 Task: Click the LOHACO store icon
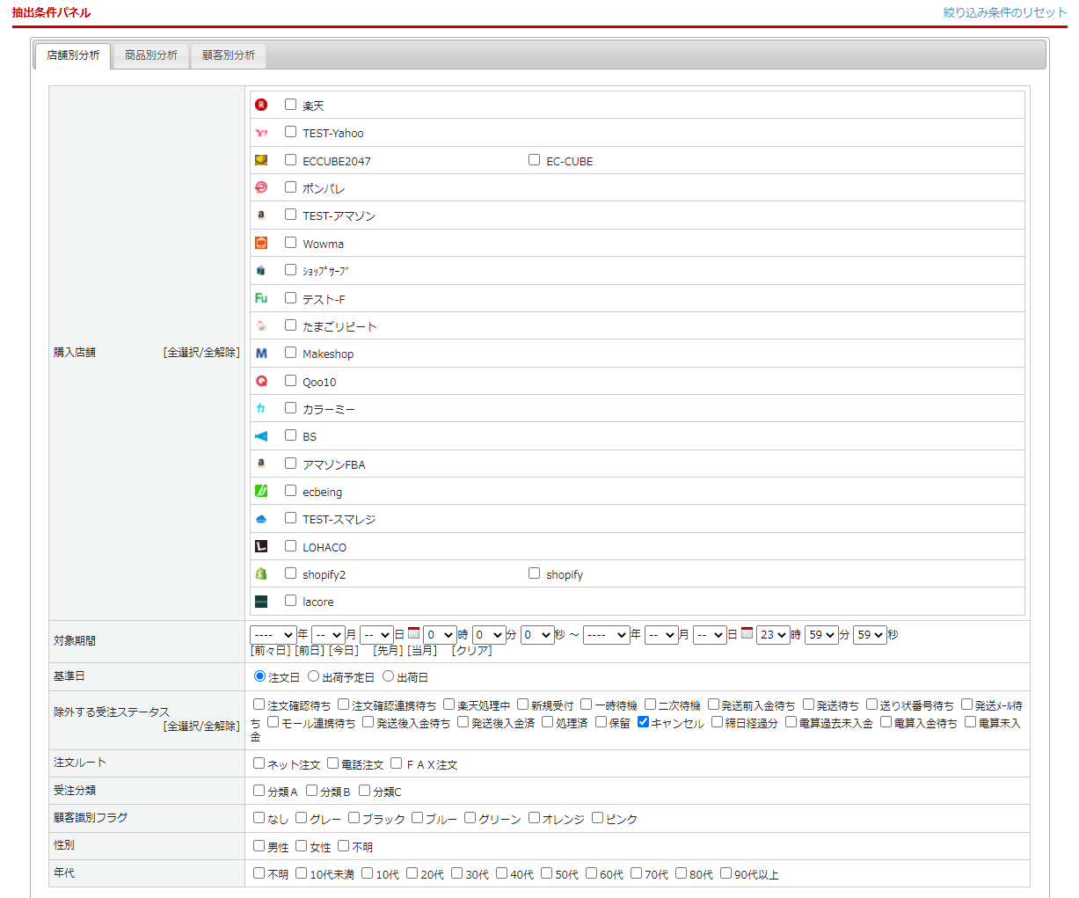(x=261, y=546)
